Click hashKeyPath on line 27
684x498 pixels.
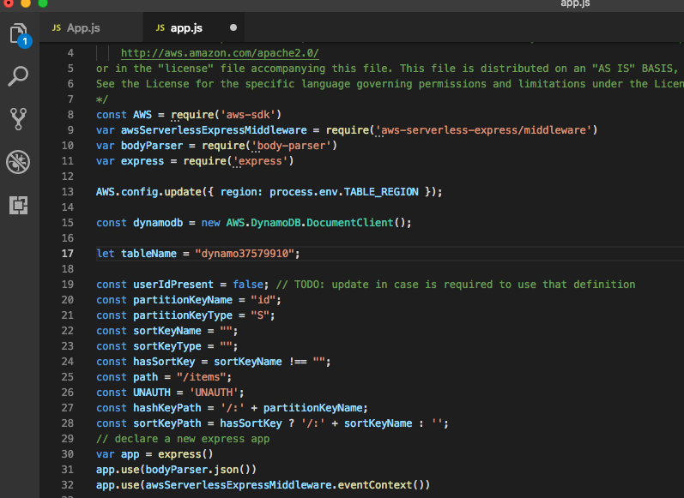[167, 408]
